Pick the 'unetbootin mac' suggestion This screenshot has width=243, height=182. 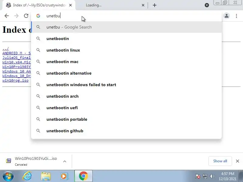tap(126, 62)
